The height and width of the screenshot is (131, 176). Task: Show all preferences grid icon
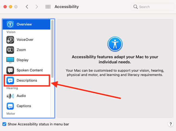(48, 7)
